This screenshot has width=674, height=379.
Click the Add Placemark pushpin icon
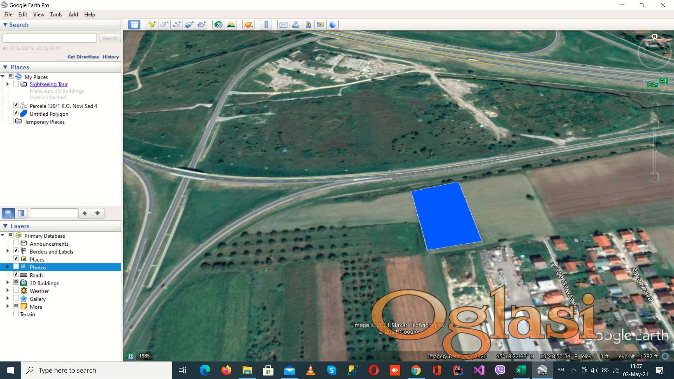[x=152, y=25]
